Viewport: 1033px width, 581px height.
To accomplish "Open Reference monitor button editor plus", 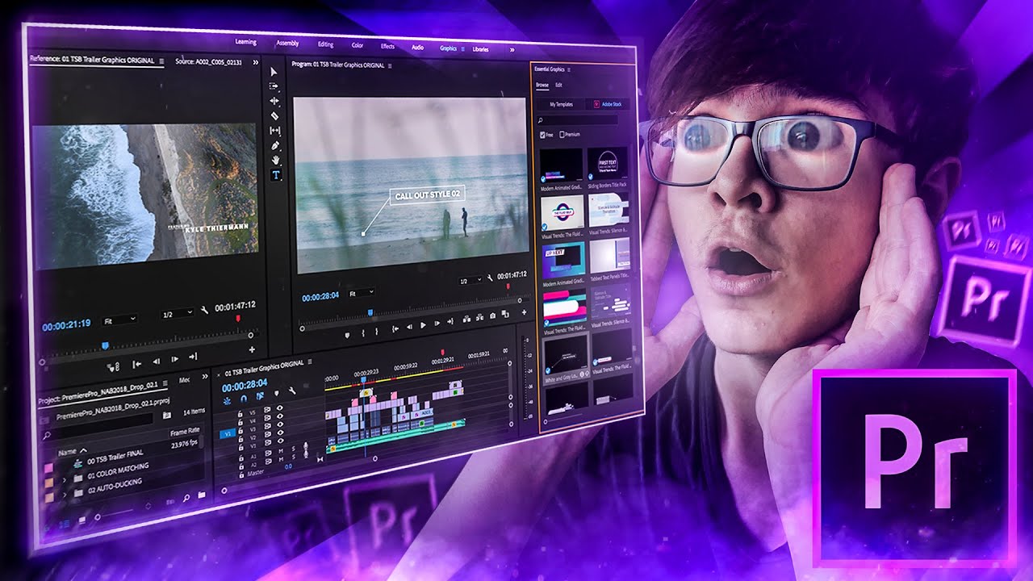I will click(252, 349).
